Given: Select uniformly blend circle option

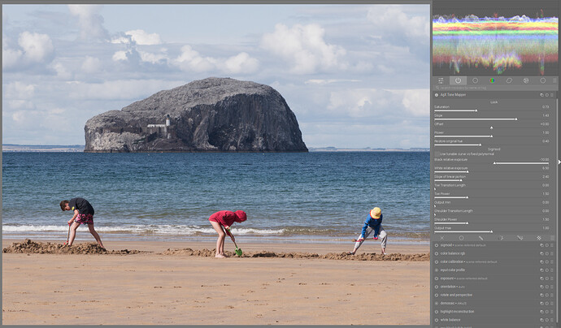Looking at the screenshot, I should [x=461, y=238].
